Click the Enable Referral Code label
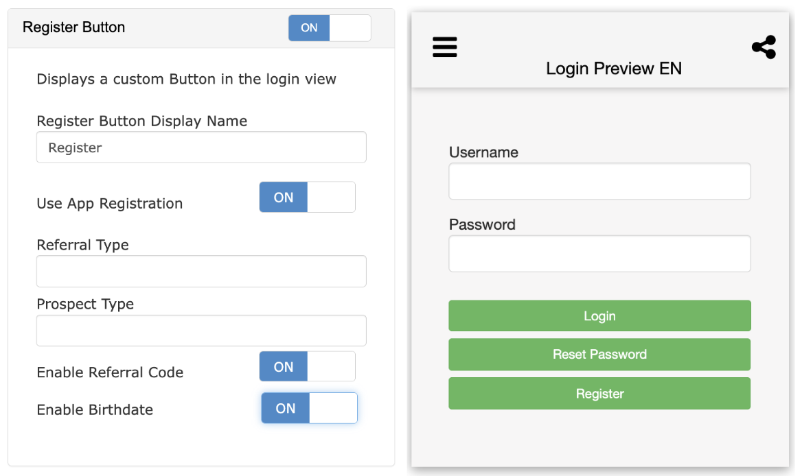This screenshot has width=802, height=476. point(110,372)
